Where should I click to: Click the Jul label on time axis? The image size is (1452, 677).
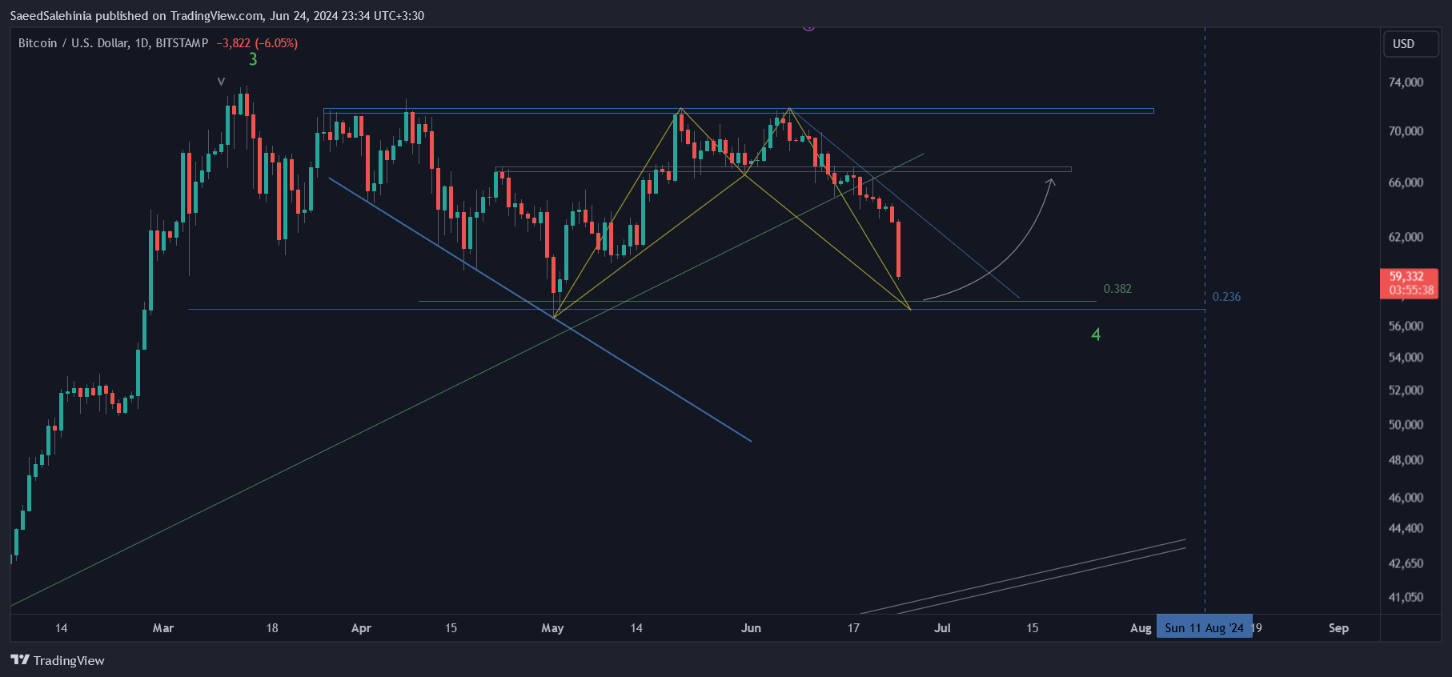(x=942, y=628)
